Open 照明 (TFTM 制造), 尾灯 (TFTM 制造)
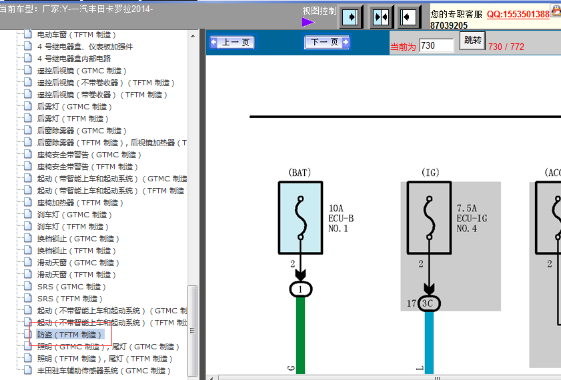 coord(105,359)
